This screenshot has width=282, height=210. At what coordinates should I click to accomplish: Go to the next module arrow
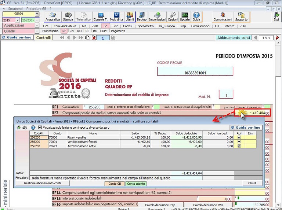tap(75, 38)
